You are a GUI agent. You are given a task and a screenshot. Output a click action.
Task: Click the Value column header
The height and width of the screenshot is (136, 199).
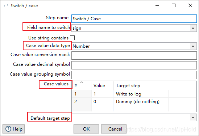pos(103,86)
